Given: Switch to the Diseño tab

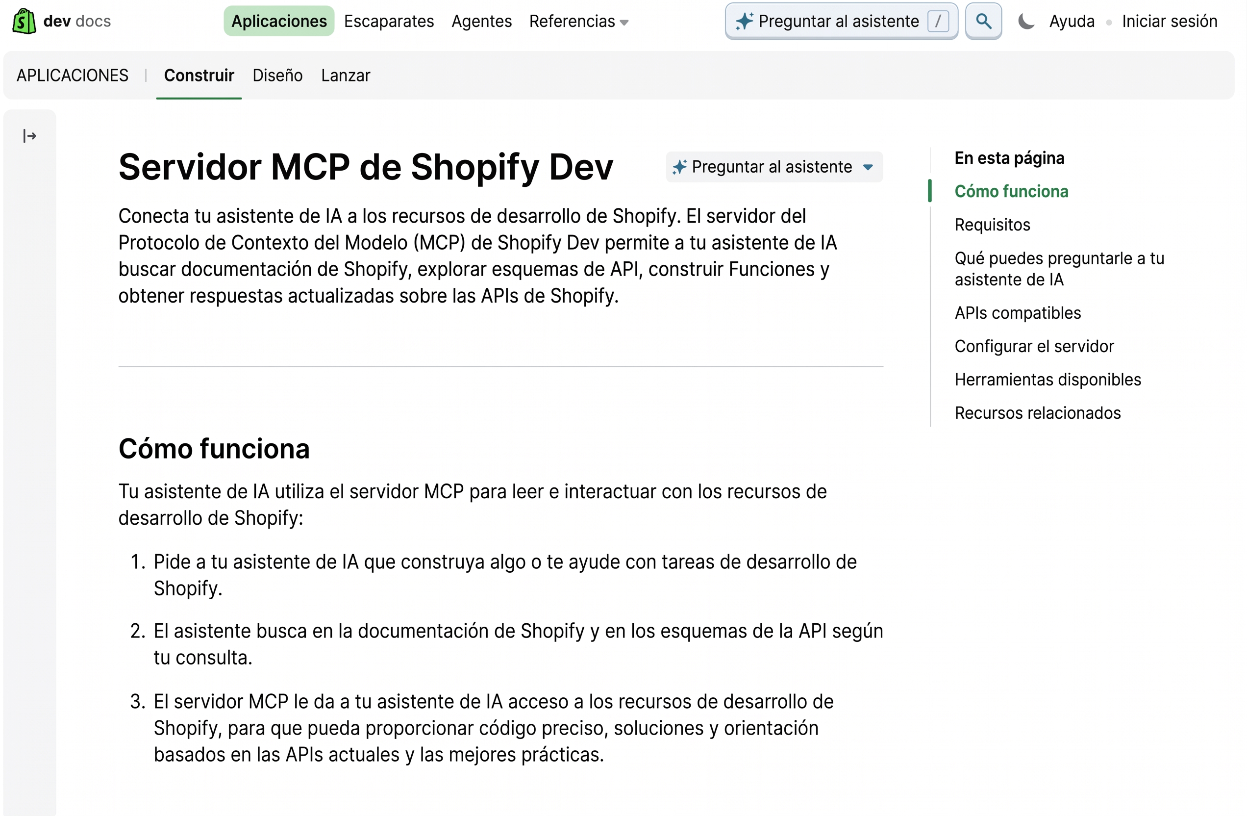Looking at the screenshot, I should click(x=278, y=76).
